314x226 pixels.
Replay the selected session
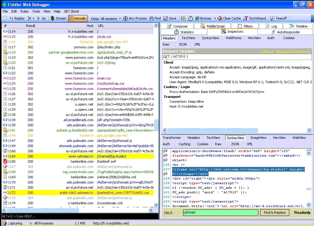(x=17, y=18)
